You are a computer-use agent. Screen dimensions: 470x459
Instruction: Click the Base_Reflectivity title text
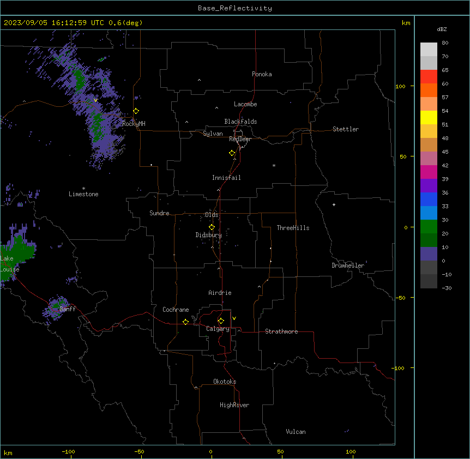pyautogui.click(x=235, y=8)
